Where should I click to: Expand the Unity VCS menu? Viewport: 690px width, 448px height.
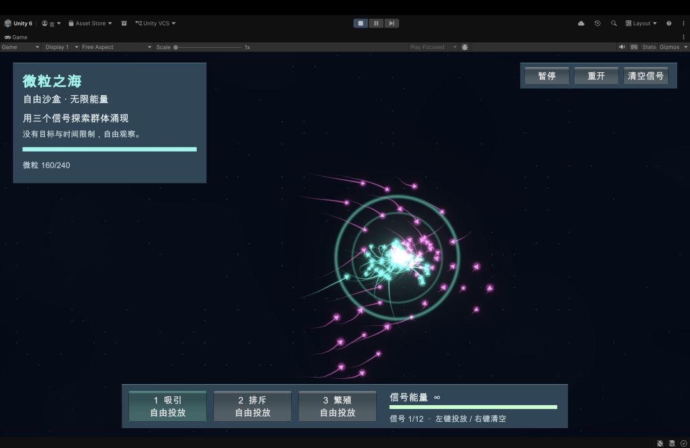point(155,23)
